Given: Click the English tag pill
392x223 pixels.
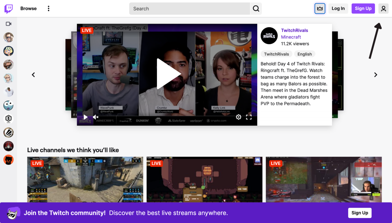Looking at the screenshot, I should (305, 54).
